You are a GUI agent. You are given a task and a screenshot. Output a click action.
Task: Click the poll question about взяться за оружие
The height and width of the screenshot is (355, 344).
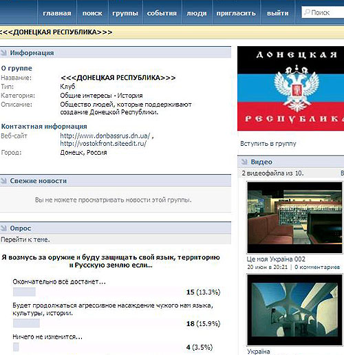tap(111, 261)
